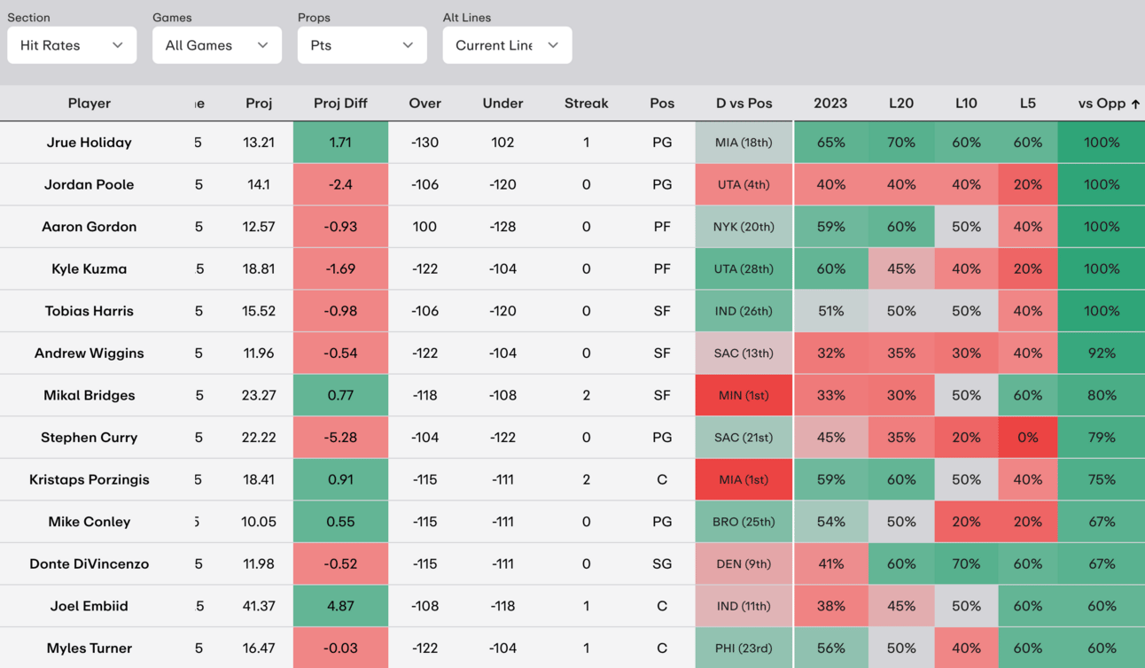The height and width of the screenshot is (668, 1145).
Task: Sort by the Proj Diff column header
Action: pyautogui.click(x=340, y=103)
